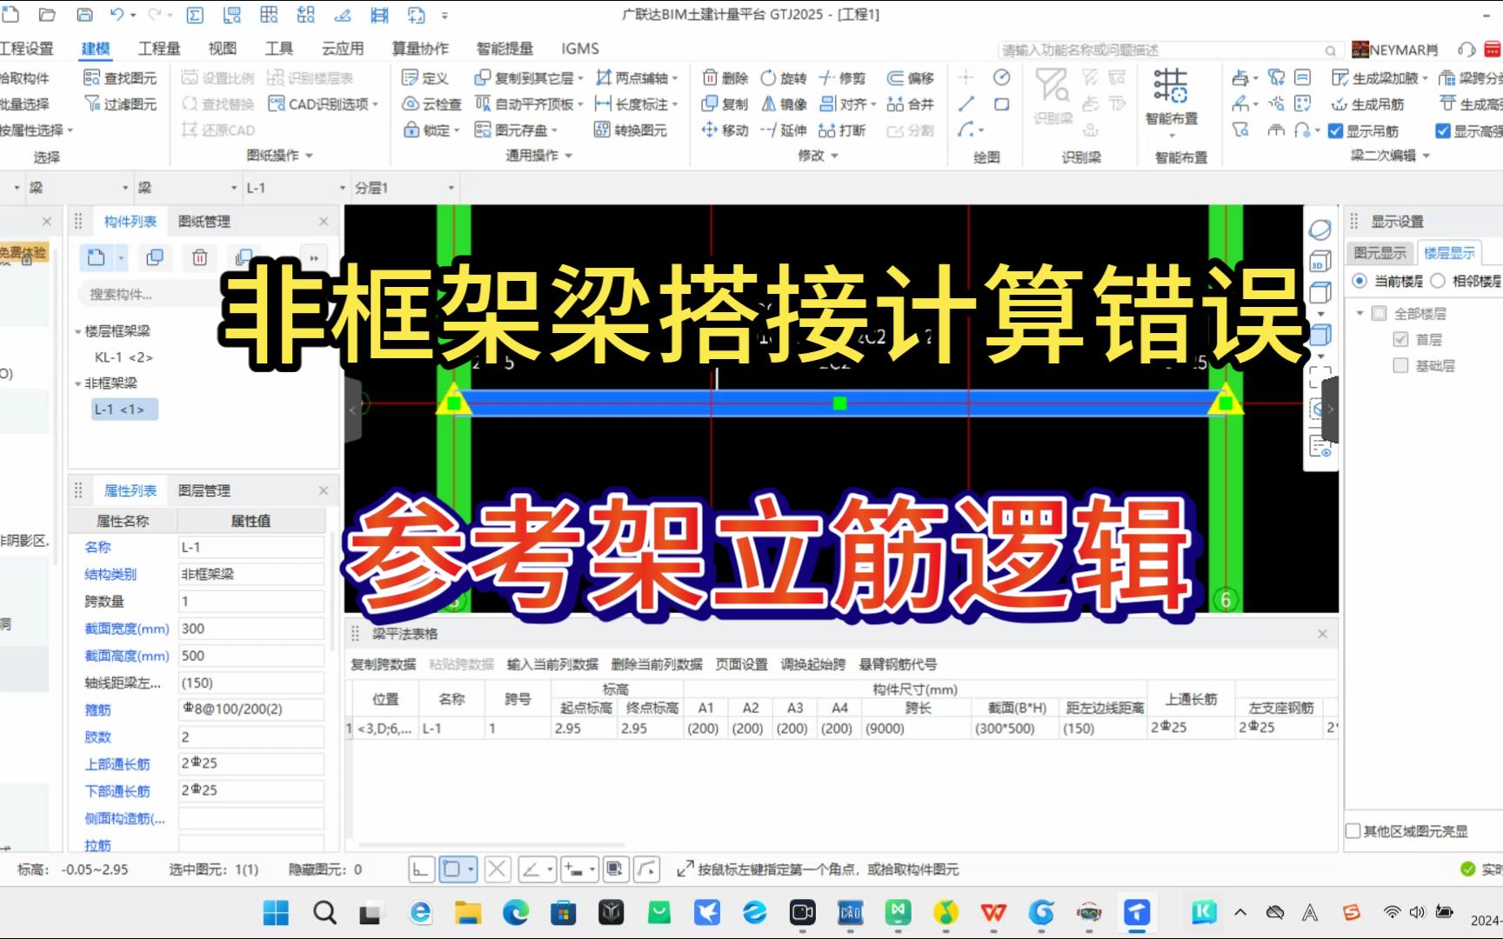The image size is (1503, 939).
Task: Select the 删除 (Delete) tool
Action: 725,78
